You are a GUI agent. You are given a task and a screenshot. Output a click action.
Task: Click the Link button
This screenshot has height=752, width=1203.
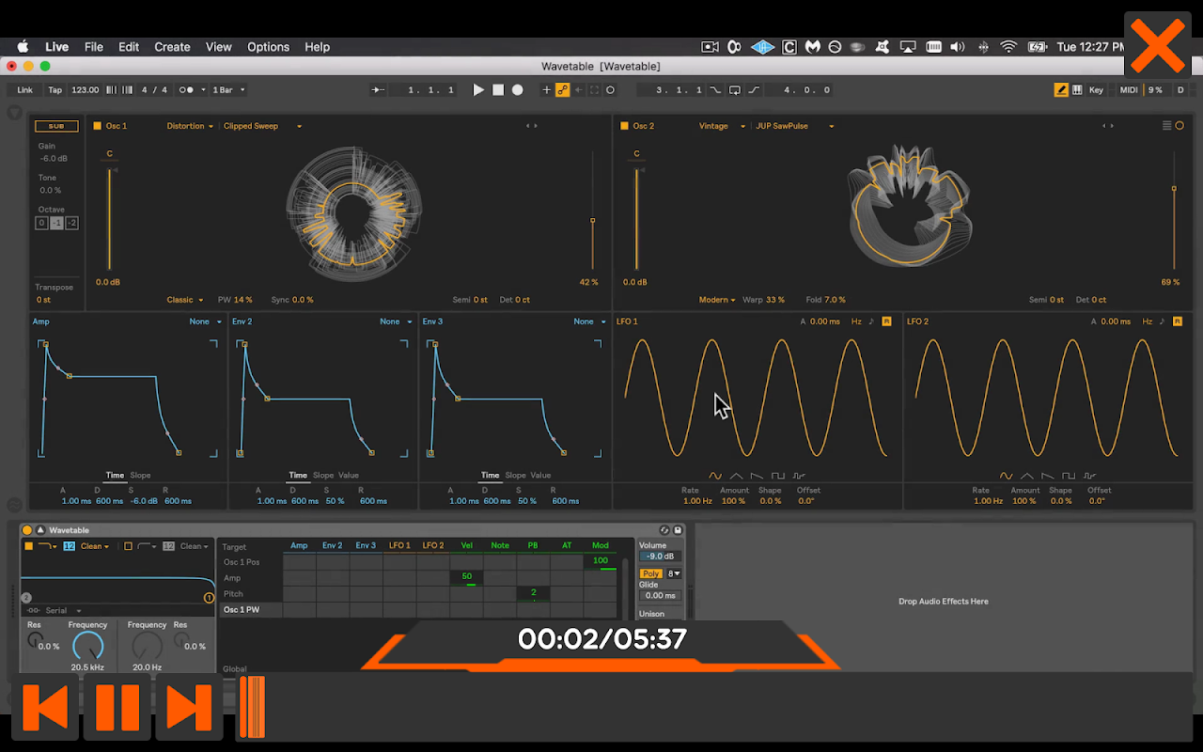click(24, 90)
